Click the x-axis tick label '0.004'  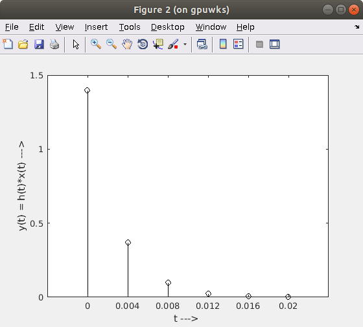click(127, 306)
